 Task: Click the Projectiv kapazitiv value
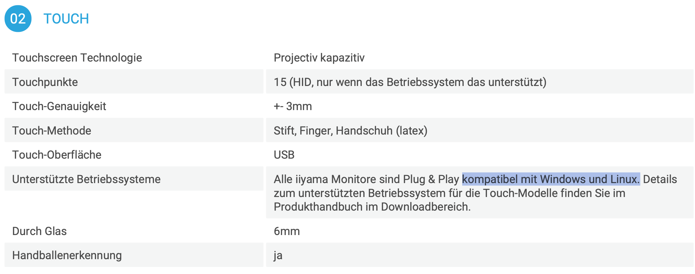pyautogui.click(x=319, y=58)
